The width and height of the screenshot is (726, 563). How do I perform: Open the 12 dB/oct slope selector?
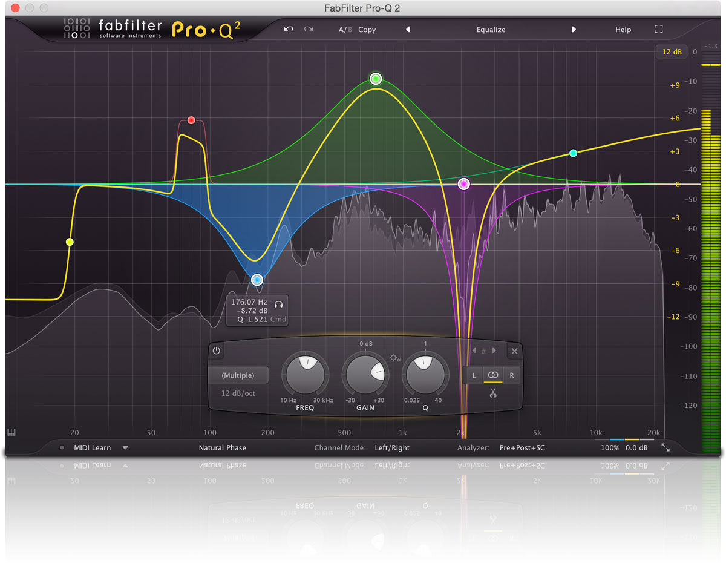point(238,393)
